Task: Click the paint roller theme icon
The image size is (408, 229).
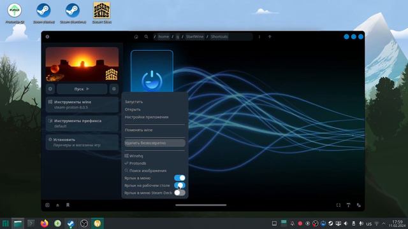Action: coord(349,205)
